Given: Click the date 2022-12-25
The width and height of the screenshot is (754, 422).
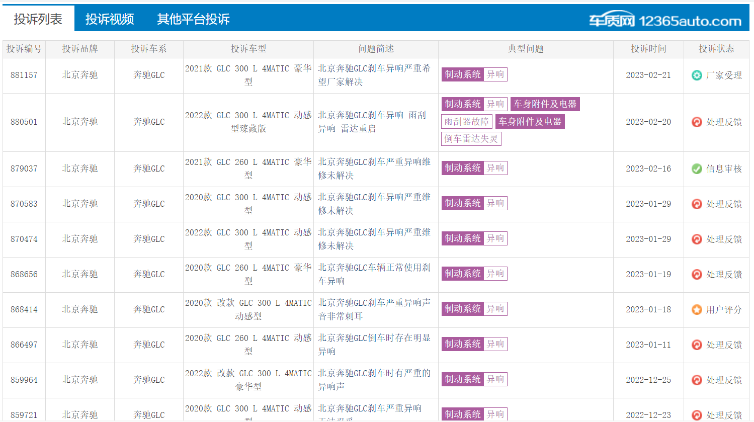Looking at the screenshot, I should coord(648,380).
